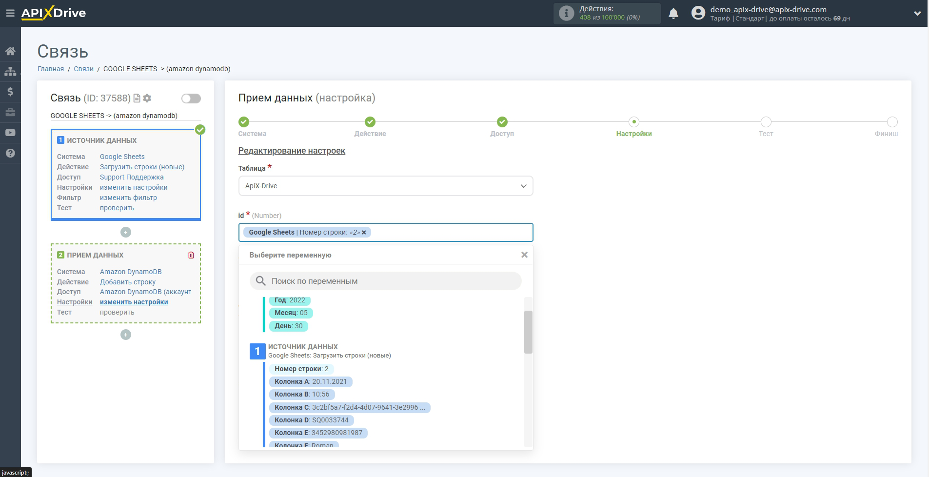Viewport: 929px width, 477px height.
Task: Open the notifications bell
Action: (673, 14)
